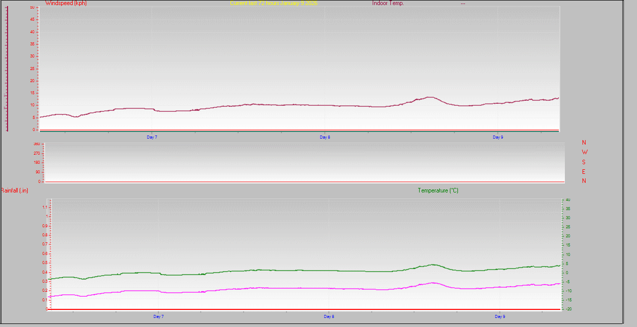Click the green "Temperature (°C)" label
Image resolution: width=637 pixels, height=327 pixels.
(x=438, y=190)
